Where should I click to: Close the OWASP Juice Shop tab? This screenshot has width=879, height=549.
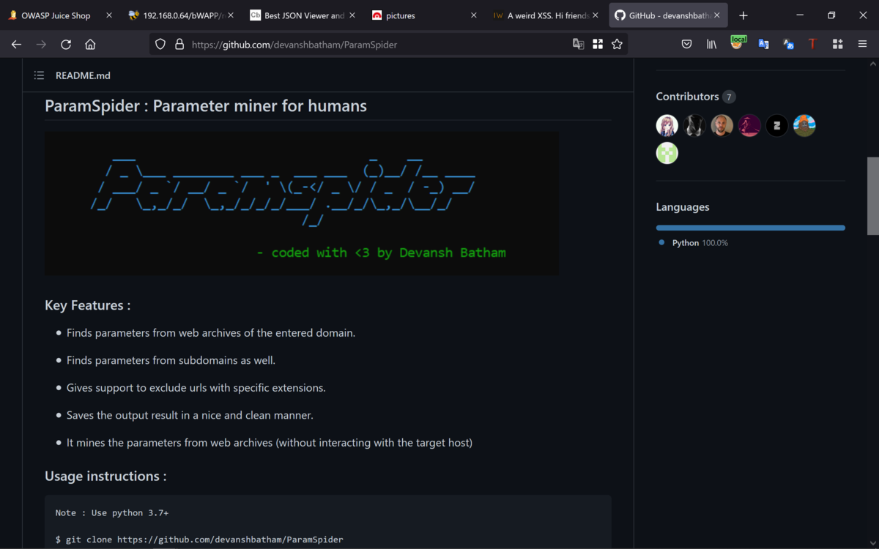click(109, 15)
